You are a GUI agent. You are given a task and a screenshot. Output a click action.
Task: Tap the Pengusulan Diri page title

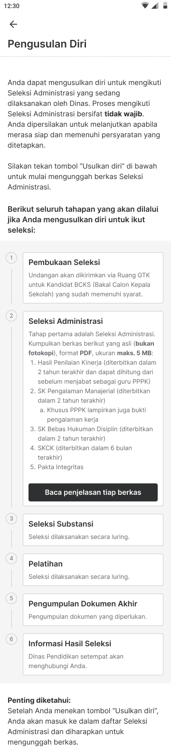point(47,44)
